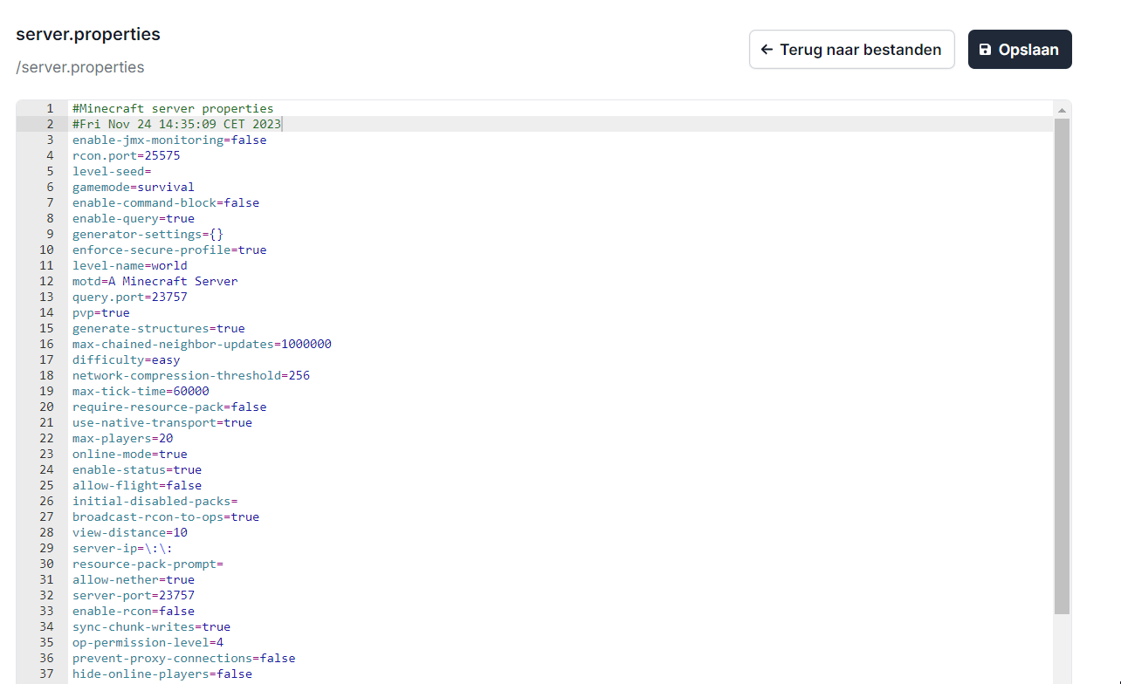1121x684 pixels.
Task: Click line number 12 in the gutter
Action: click(46, 281)
